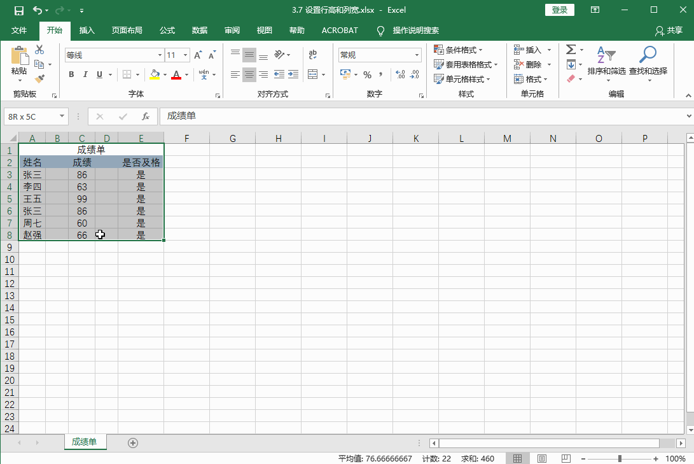Screen dimensions: 694x464
Task: Click the 合并后居中 merge and center icon
Action: point(312,74)
